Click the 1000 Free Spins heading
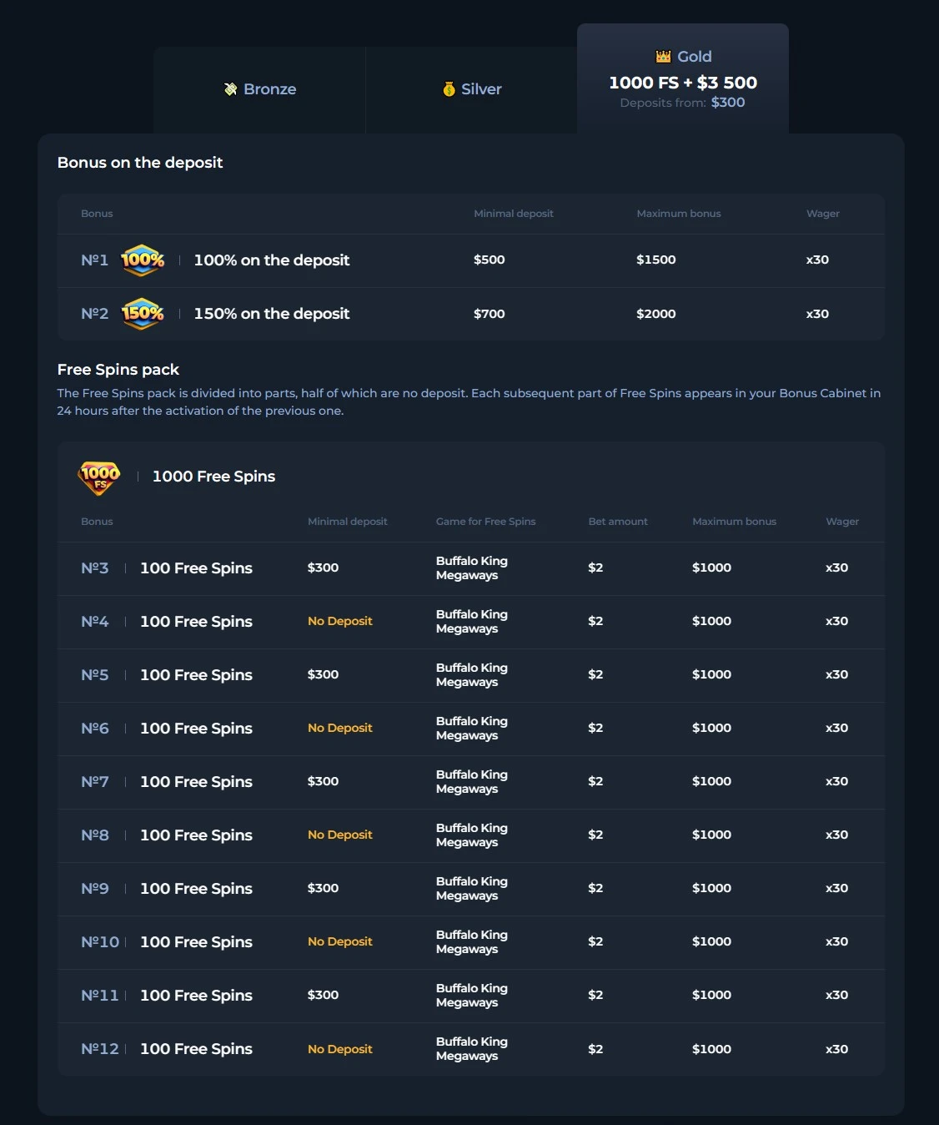939x1125 pixels. click(213, 477)
